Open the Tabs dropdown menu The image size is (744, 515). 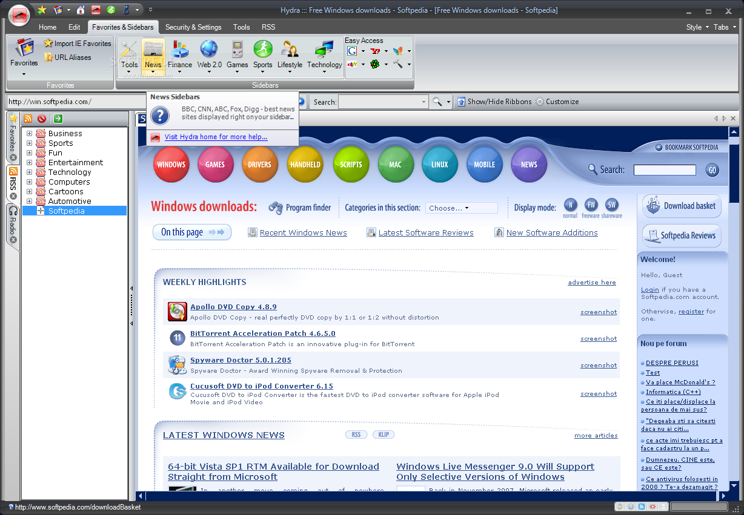(x=724, y=27)
